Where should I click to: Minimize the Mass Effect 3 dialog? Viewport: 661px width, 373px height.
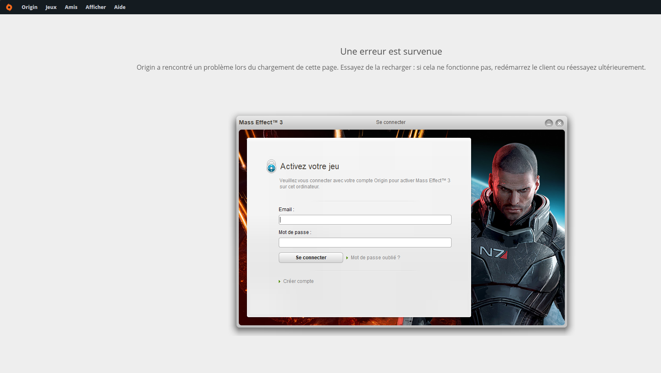549,123
